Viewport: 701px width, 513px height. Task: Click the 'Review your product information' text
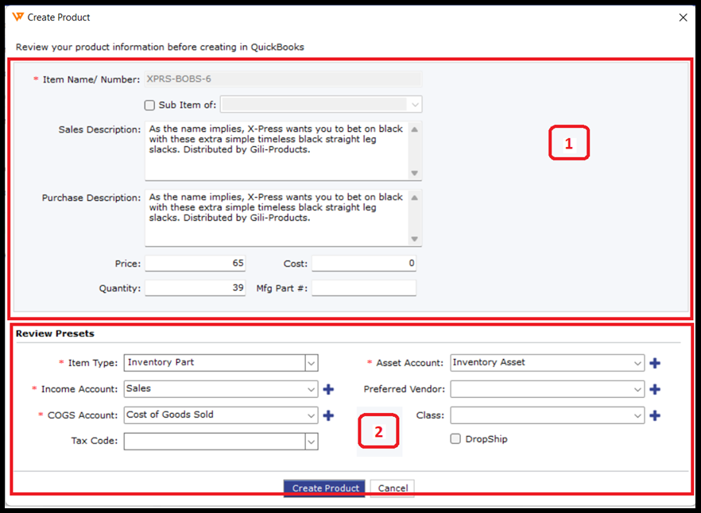pyautogui.click(x=160, y=47)
